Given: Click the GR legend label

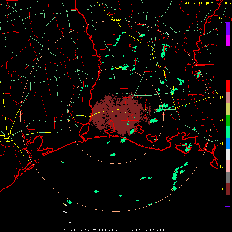Looking at the screenshot, I should pos(221,98).
